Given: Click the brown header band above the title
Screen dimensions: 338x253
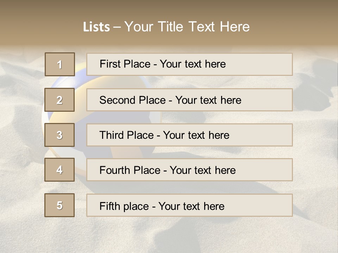Looking at the screenshot, I should tap(169, 8).
